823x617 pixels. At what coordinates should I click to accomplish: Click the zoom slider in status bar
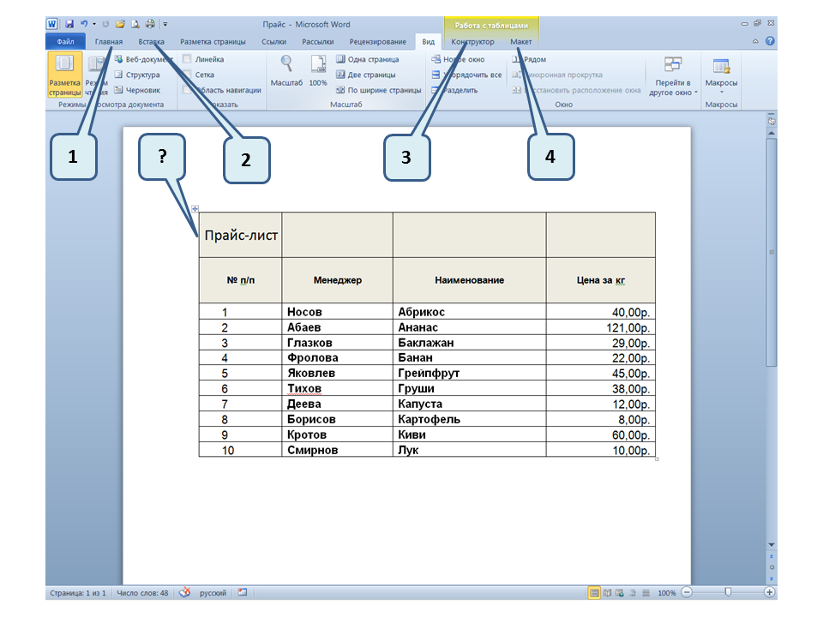tap(728, 592)
